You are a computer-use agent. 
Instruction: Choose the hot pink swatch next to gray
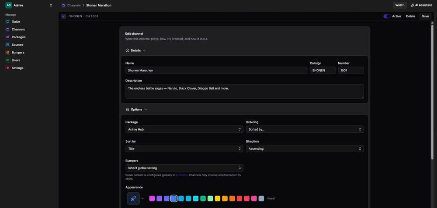click(254, 198)
